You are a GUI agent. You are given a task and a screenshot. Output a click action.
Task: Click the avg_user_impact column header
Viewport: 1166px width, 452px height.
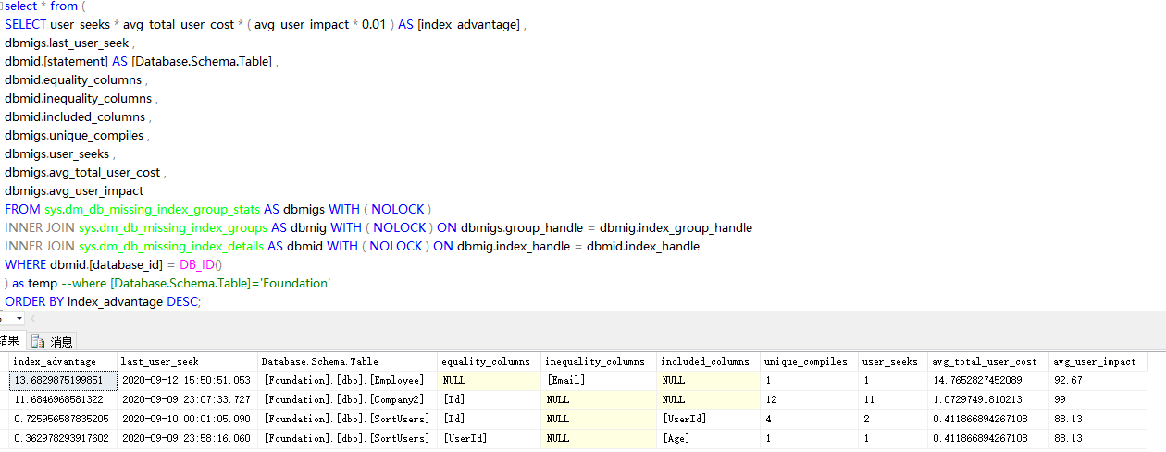point(1098,361)
